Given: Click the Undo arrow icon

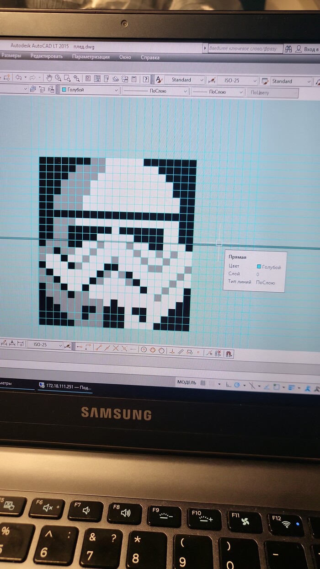Looking at the screenshot, I should click(x=18, y=78).
